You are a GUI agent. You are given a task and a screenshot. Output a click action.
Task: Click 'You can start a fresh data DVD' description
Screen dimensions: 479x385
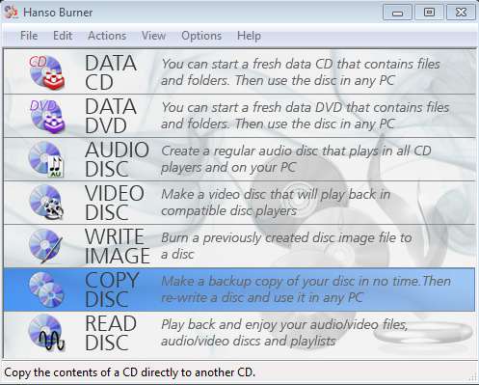tap(305, 116)
